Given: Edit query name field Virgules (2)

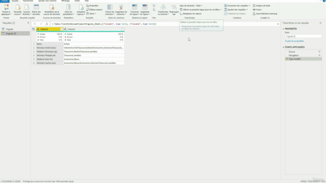Looking at the screenshot, I should [303, 36].
